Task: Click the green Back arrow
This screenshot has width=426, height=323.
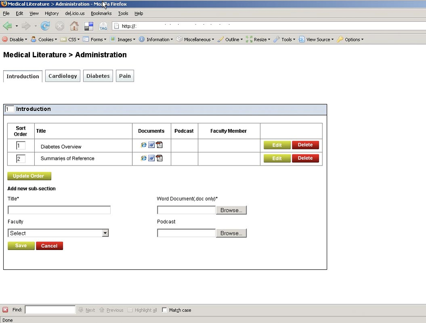Action: (7, 26)
